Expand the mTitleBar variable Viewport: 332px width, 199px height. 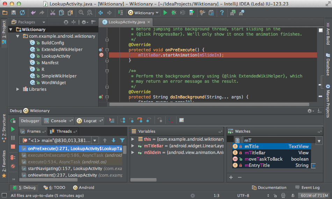pos(132,146)
